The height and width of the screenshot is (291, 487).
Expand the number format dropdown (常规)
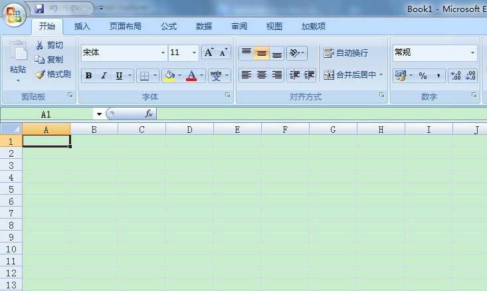(472, 52)
